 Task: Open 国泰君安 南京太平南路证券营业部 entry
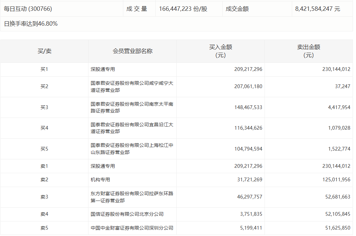pyautogui.click(x=132, y=107)
